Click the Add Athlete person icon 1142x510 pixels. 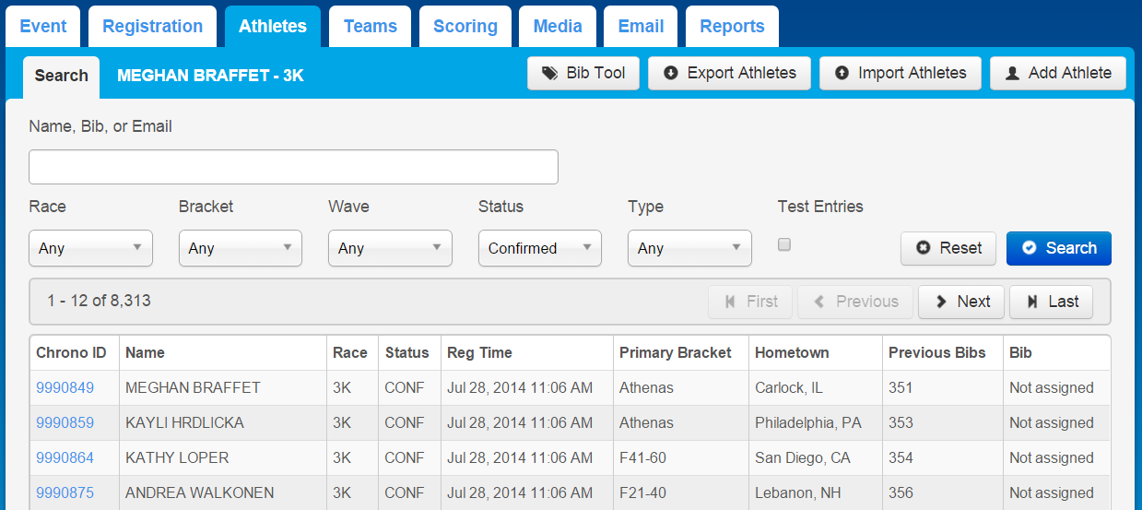[x=1012, y=73]
